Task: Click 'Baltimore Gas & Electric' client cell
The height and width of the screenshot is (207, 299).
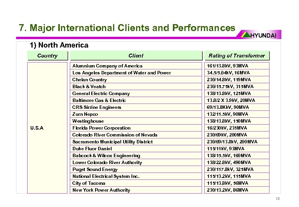Action: [x=136, y=100]
